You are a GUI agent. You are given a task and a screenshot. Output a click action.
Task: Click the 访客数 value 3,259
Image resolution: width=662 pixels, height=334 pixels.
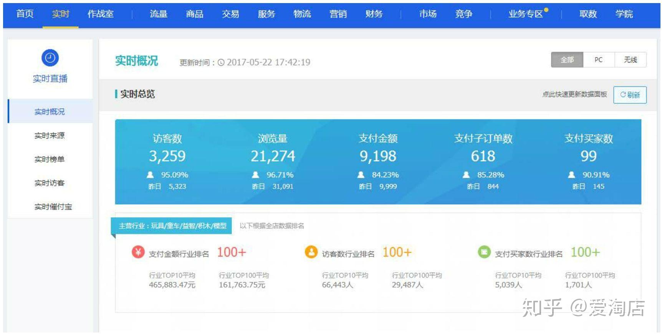[x=167, y=156]
